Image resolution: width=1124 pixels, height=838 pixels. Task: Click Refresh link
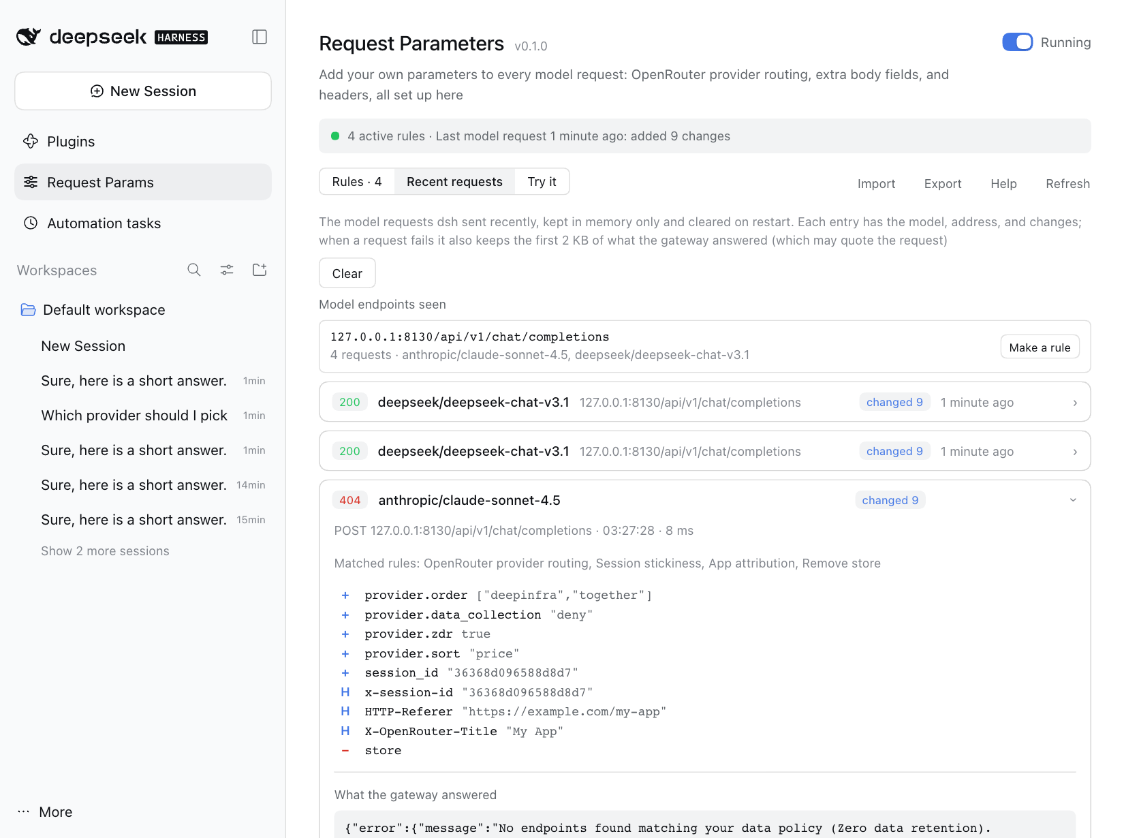1067,183
